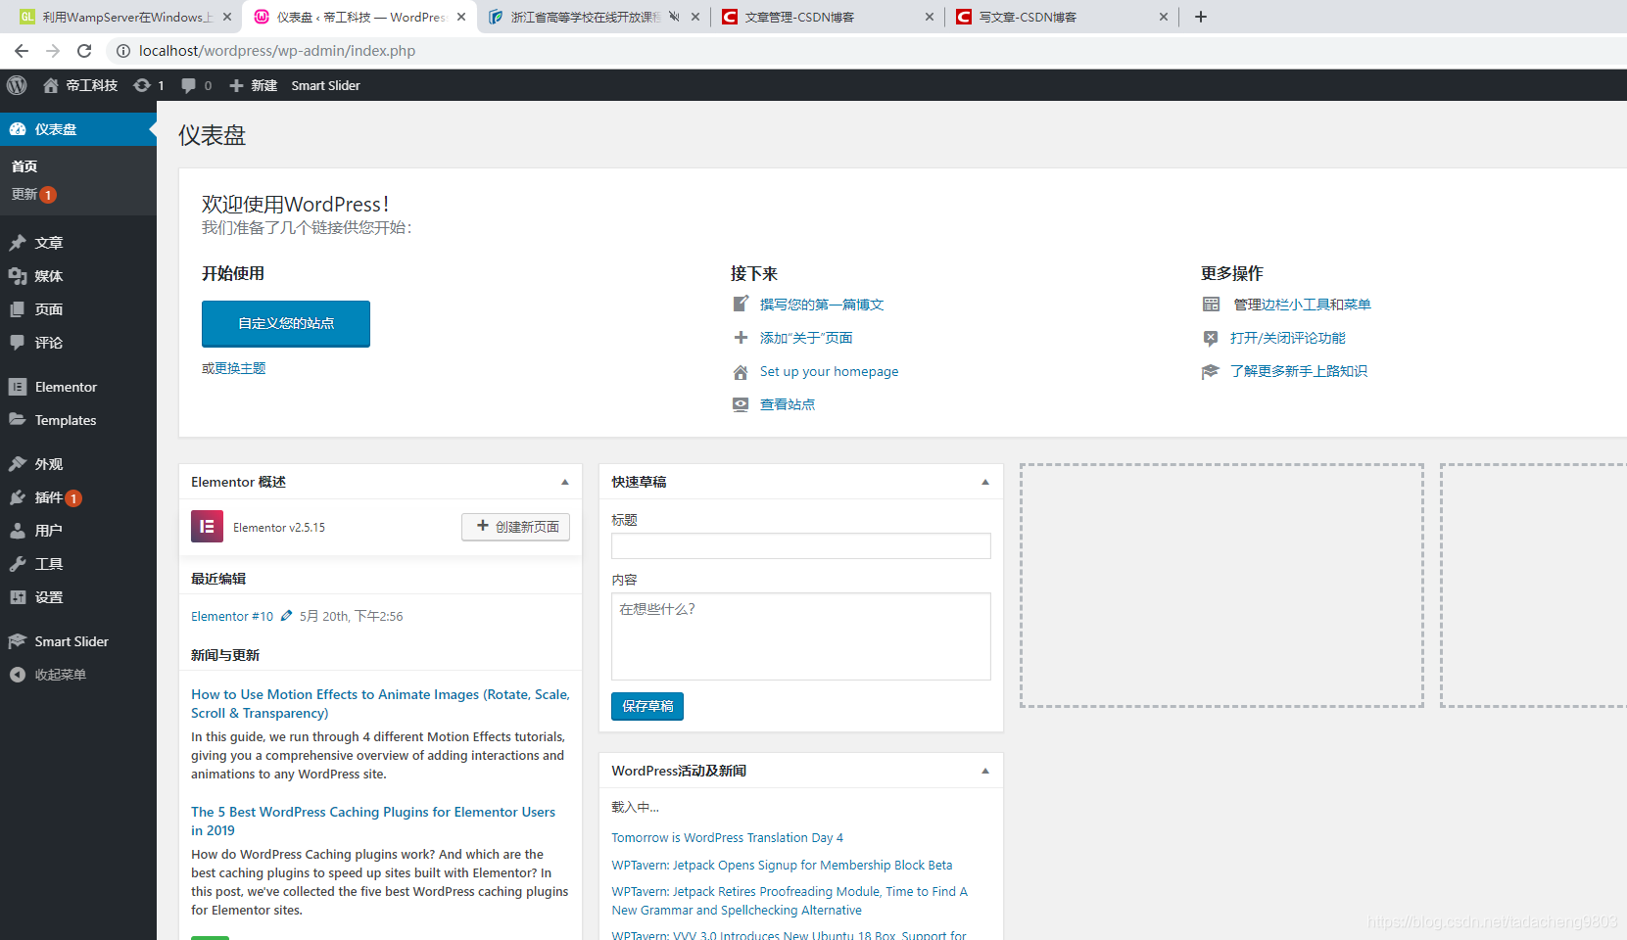Open 5 Best WordPress Caching Plugins link
Screen dimensions: 1627x940
coord(373,822)
